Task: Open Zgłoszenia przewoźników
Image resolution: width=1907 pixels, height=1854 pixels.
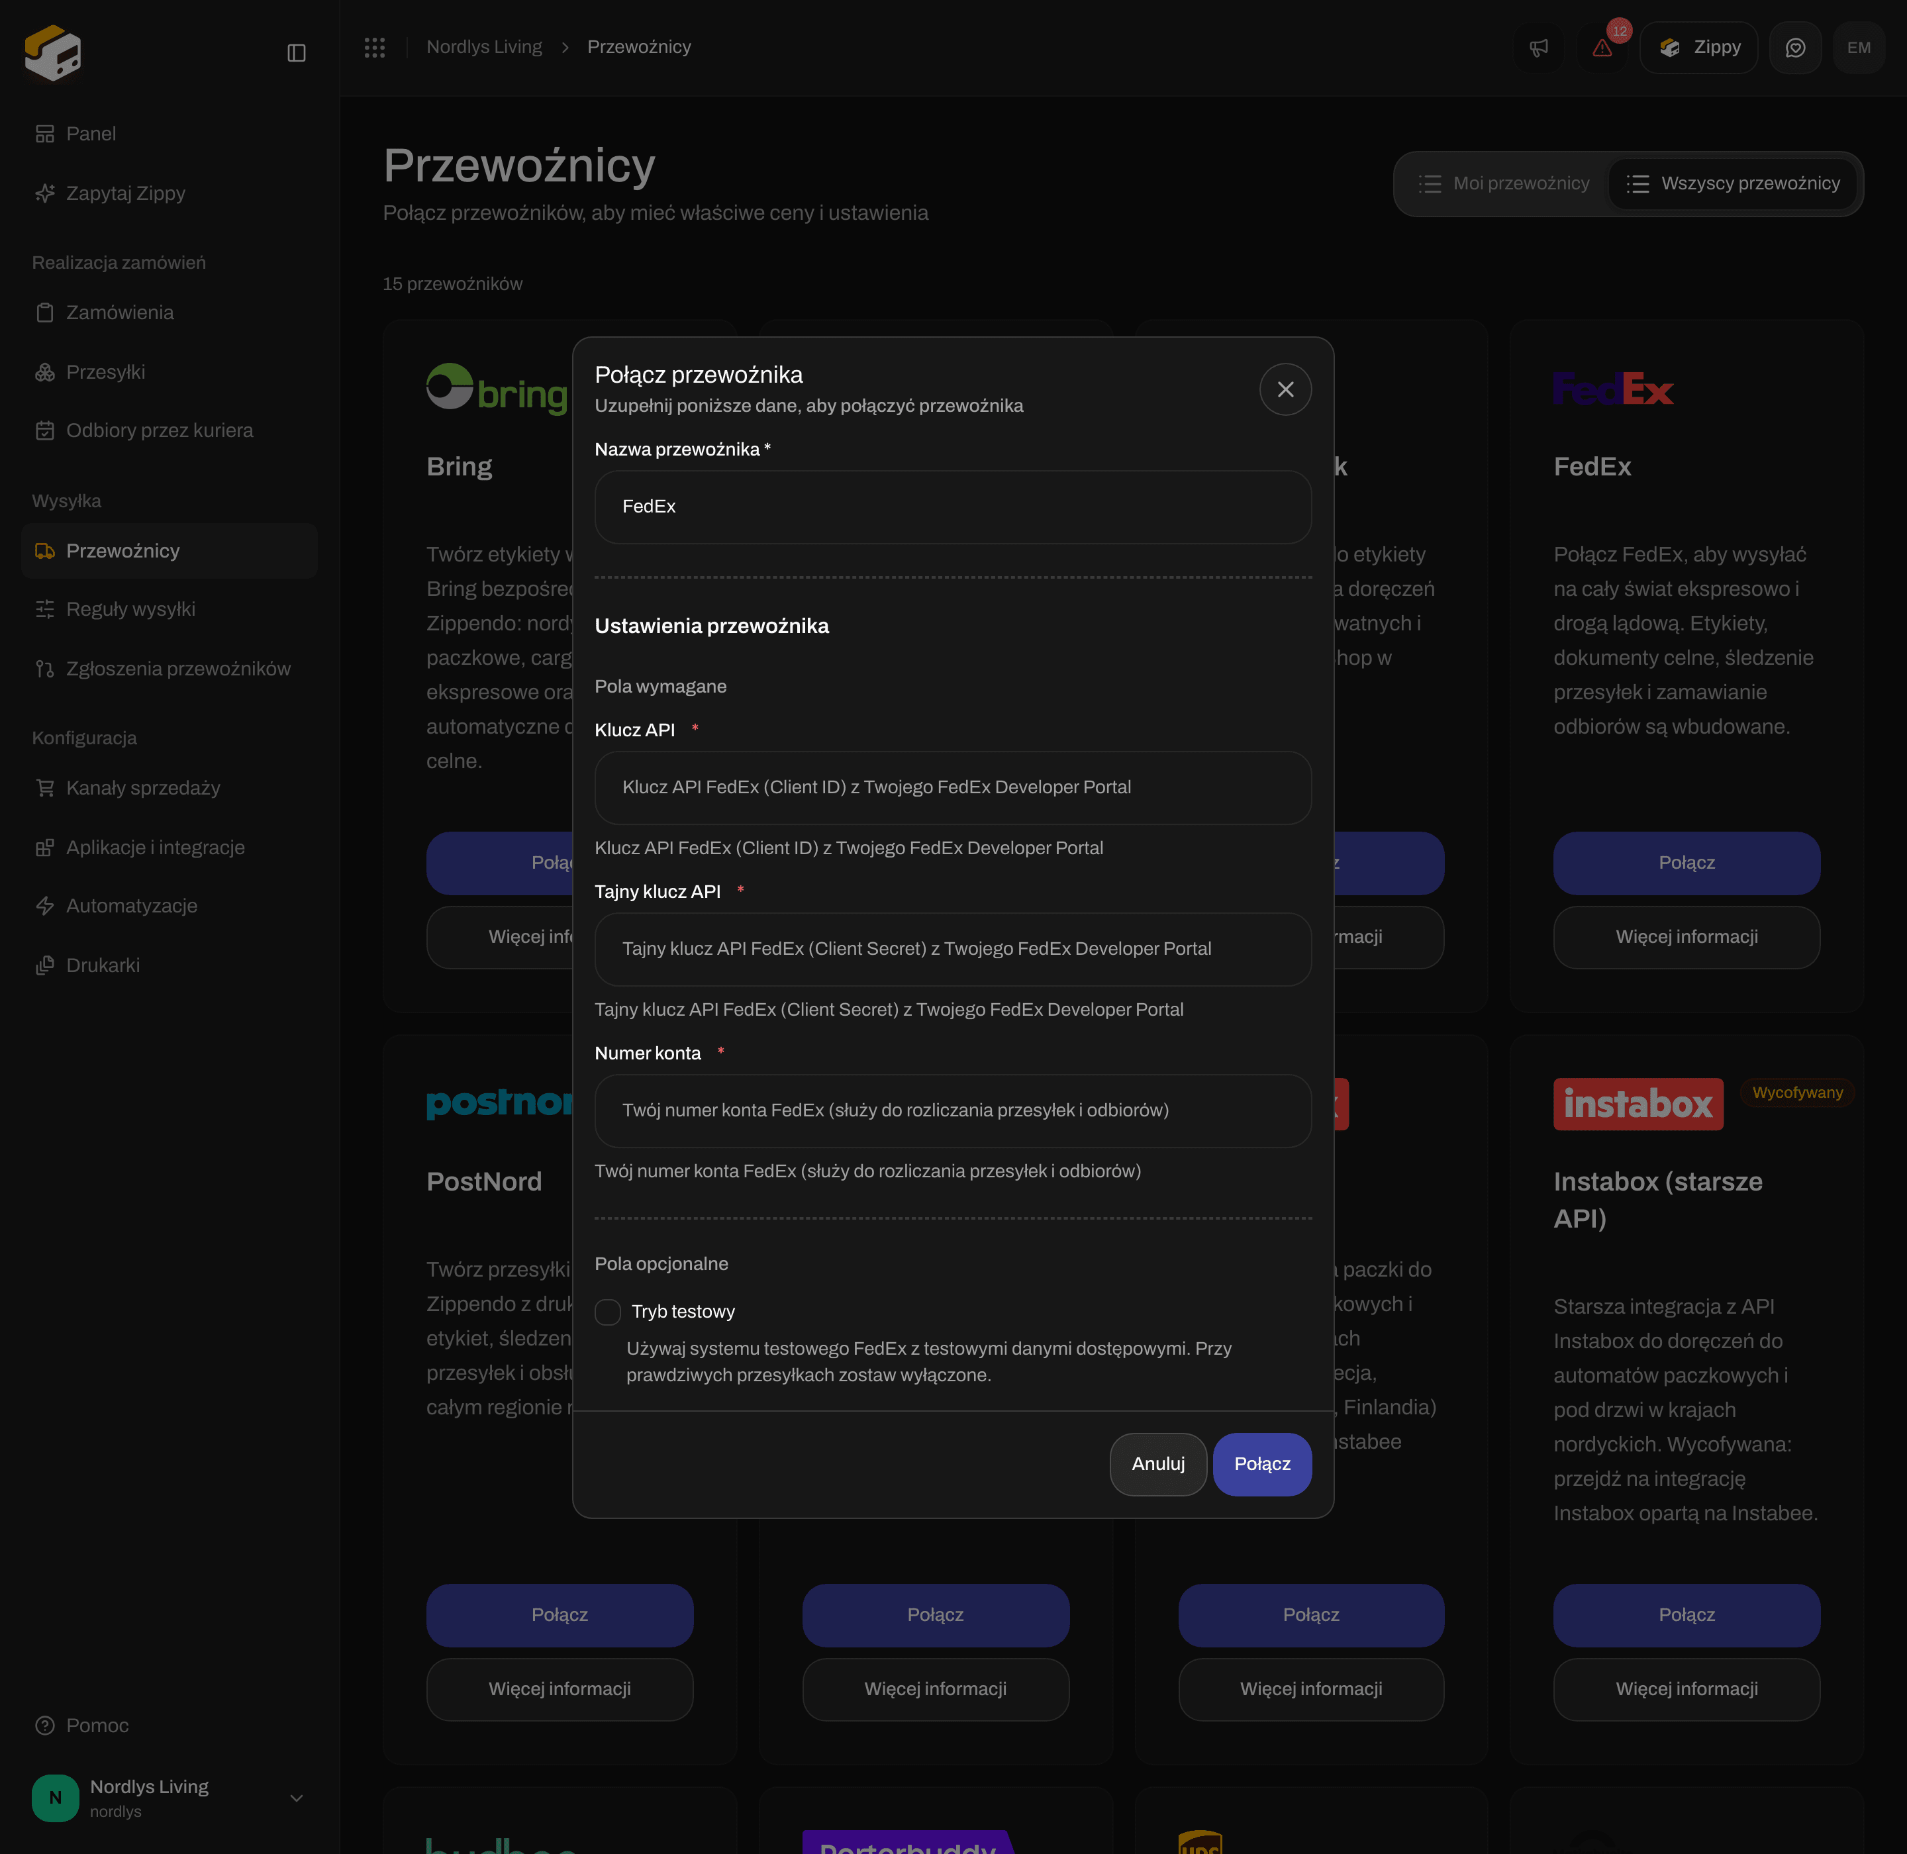Action: 170,669
